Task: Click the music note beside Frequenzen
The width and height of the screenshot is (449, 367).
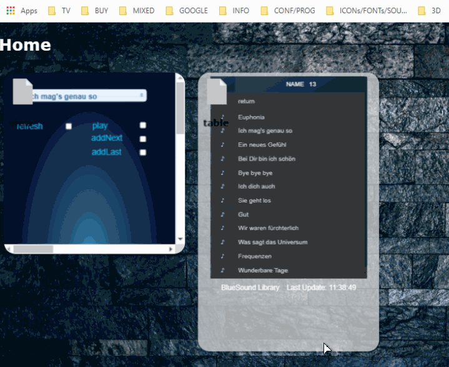Action: click(x=222, y=256)
